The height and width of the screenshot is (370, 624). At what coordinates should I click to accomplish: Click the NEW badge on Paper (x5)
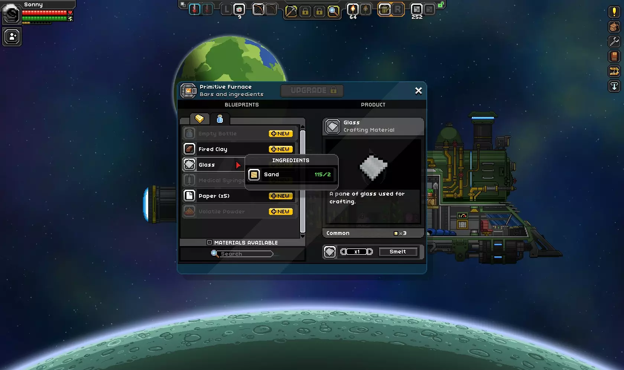click(281, 196)
